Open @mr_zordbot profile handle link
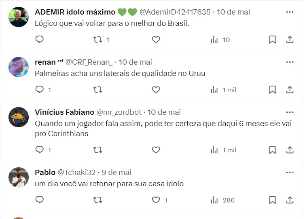 [x=120, y=112]
